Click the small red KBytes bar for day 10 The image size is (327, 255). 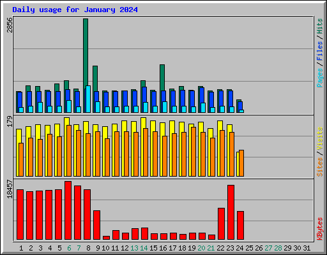(x=106, y=238)
